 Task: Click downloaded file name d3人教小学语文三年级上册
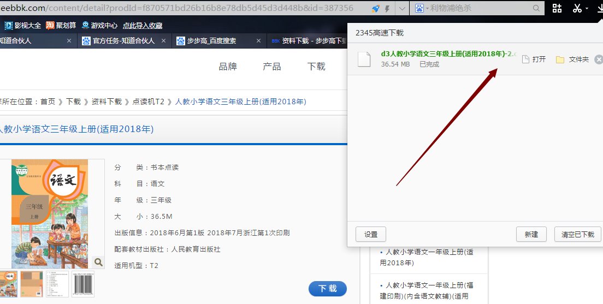448,54
